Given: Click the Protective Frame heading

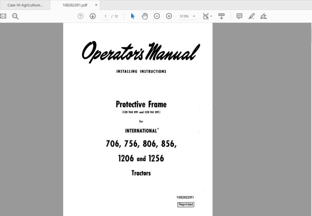Looking at the screenshot, I should [141, 104].
